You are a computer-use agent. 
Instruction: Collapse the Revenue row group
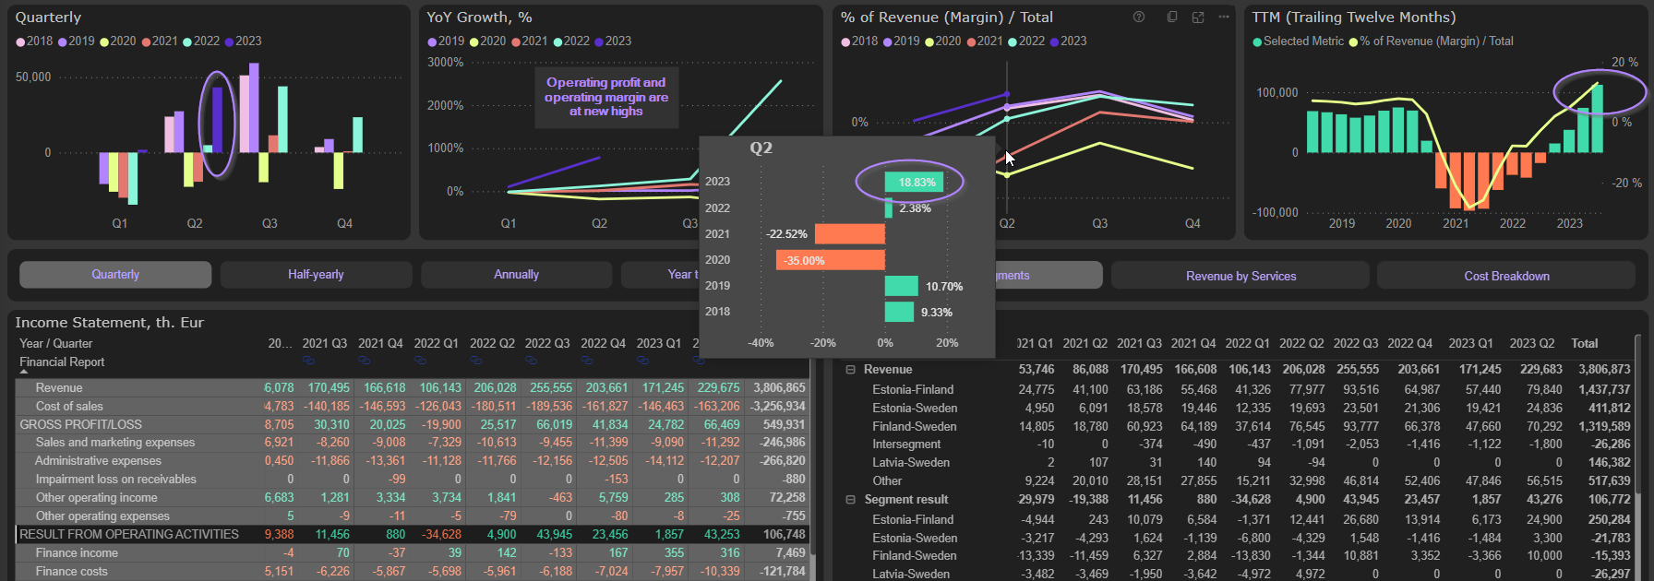[x=850, y=370]
